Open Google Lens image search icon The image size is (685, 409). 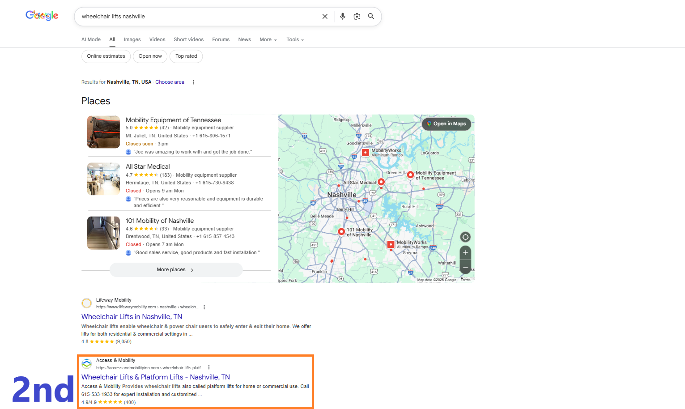(357, 17)
